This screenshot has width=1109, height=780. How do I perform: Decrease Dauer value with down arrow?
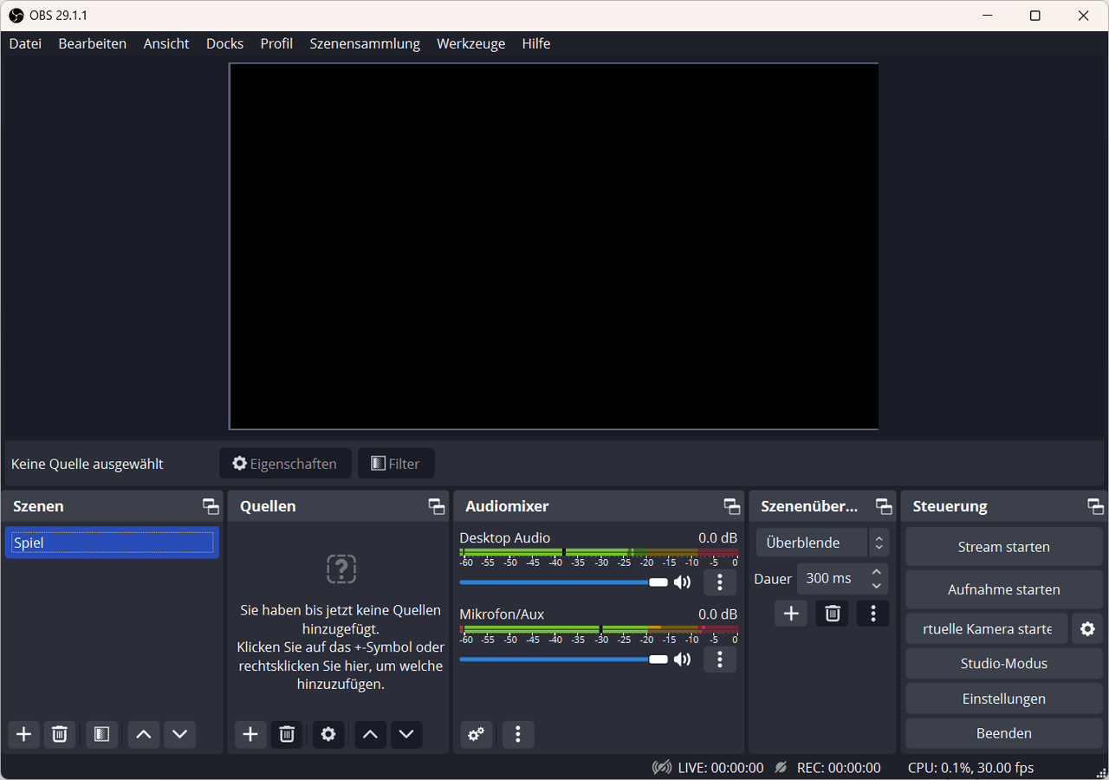[876, 586]
